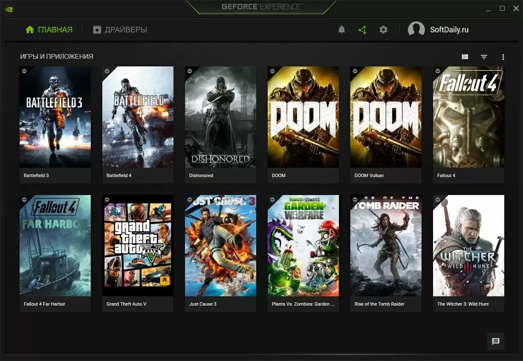Screen dimensions: 523x361
Task: Open settings gear icon
Action: (x=383, y=30)
